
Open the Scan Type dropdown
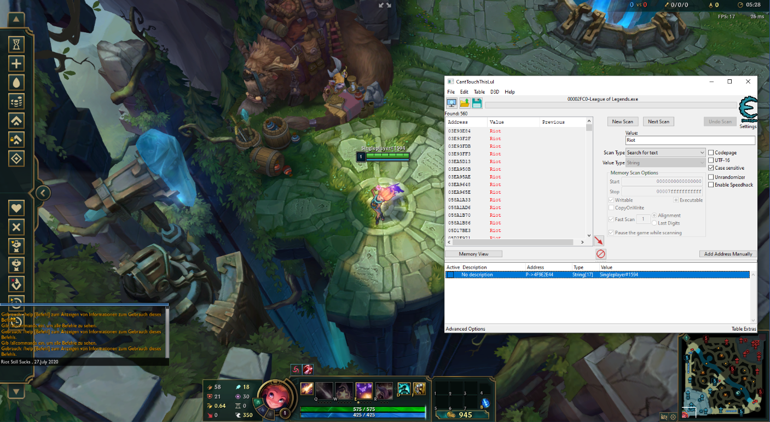pyautogui.click(x=665, y=153)
